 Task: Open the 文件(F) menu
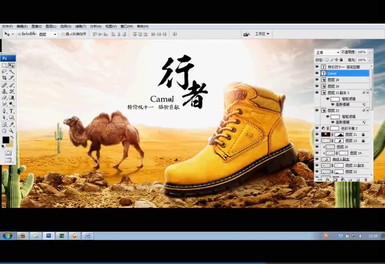pos(7,26)
